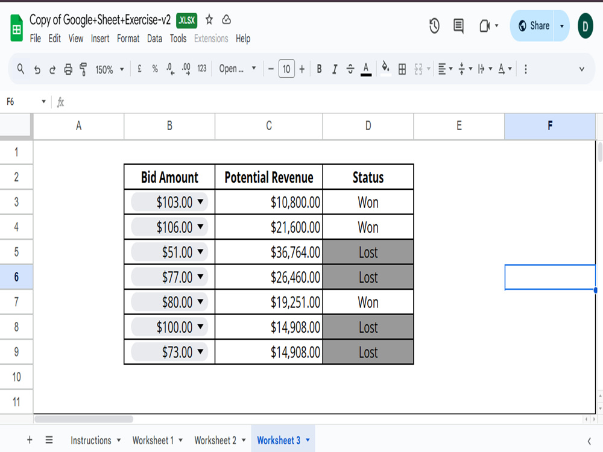Toggle bold formatting

319,69
